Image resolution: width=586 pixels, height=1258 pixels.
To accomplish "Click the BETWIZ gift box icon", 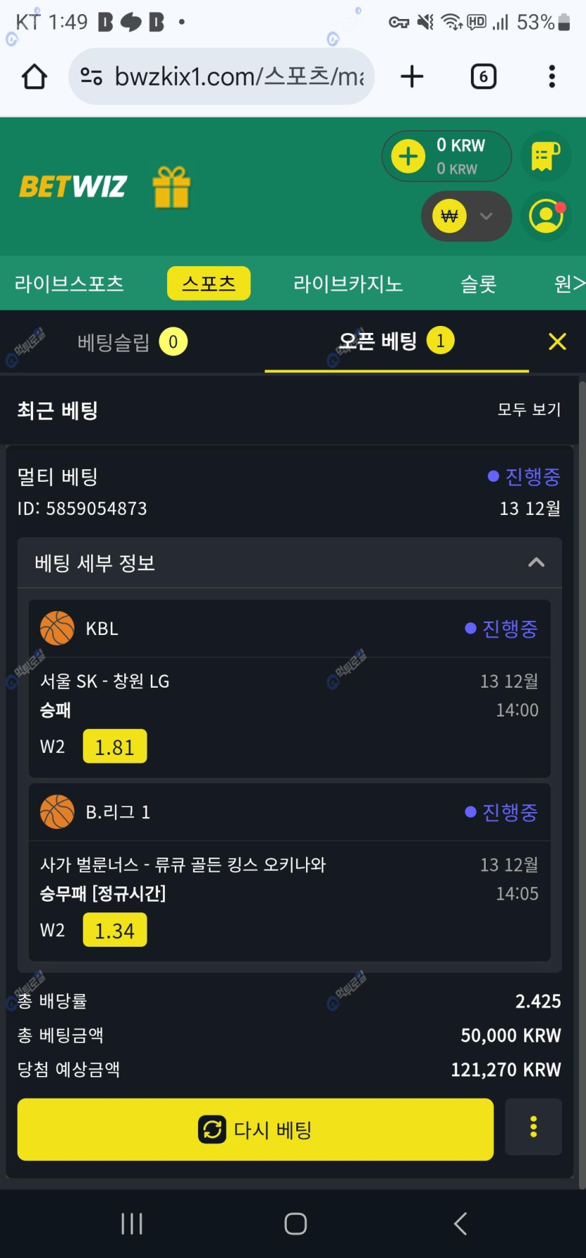I will [x=171, y=187].
